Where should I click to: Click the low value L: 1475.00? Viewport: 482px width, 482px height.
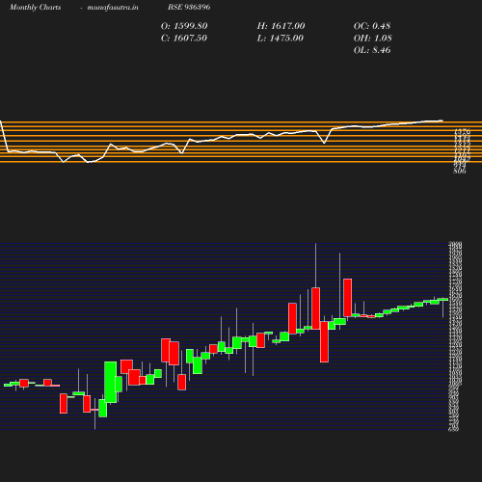click(x=281, y=39)
